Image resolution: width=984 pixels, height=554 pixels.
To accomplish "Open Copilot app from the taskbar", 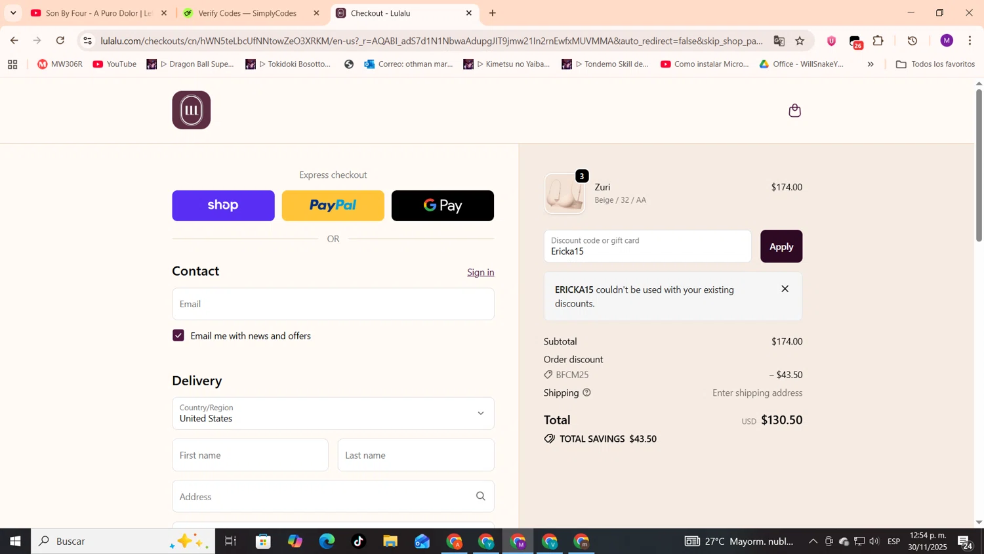I will pos(295,542).
